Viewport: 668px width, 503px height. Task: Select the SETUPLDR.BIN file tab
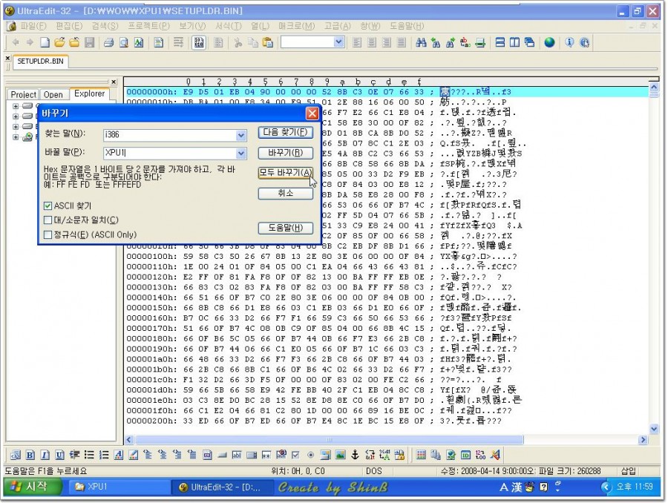(41, 62)
